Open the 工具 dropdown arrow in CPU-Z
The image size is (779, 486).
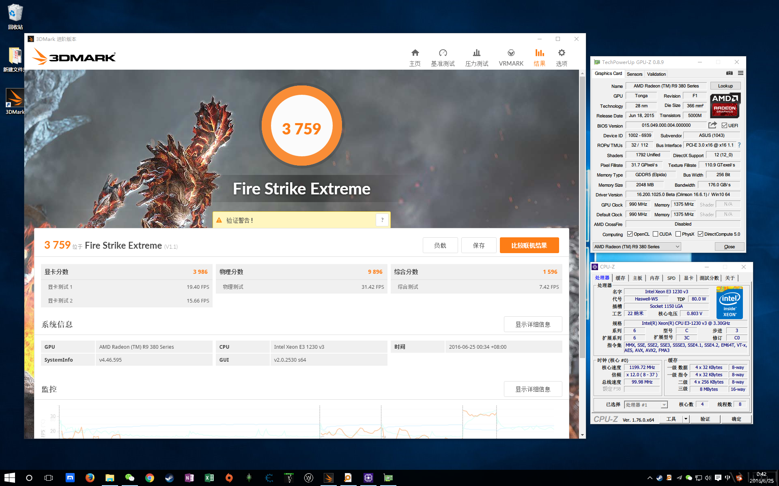pyautogui.click(x=686, y=419)
